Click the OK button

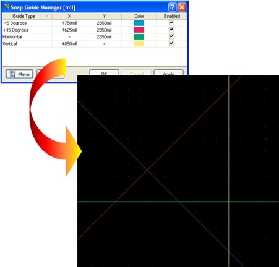(104, 73)
